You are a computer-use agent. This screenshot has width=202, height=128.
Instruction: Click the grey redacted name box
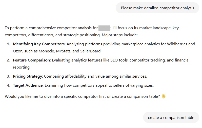[x=104, y=28]
